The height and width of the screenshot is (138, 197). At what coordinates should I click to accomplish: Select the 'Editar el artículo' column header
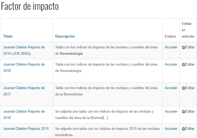coord(188,30)
